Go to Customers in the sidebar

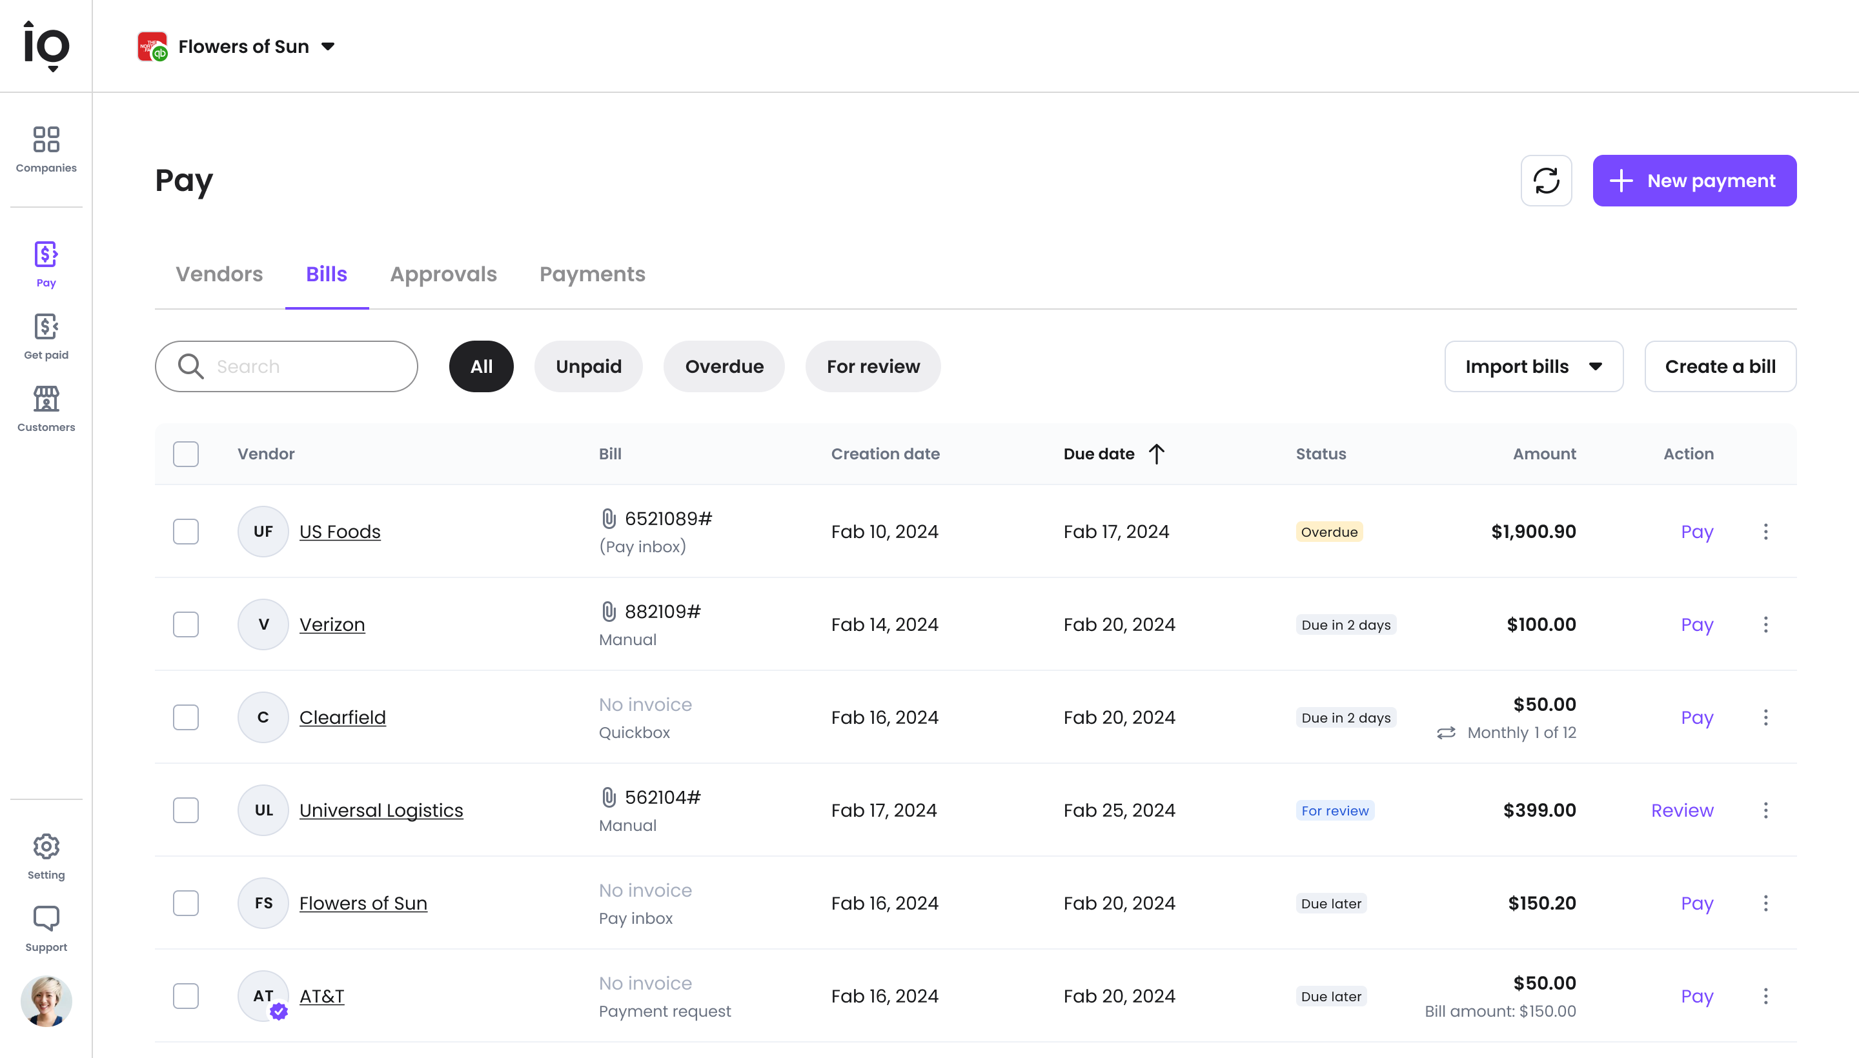(x=46, y=399)
